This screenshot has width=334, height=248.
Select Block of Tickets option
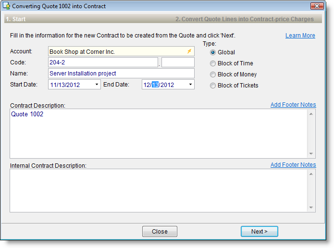point(213,86)
